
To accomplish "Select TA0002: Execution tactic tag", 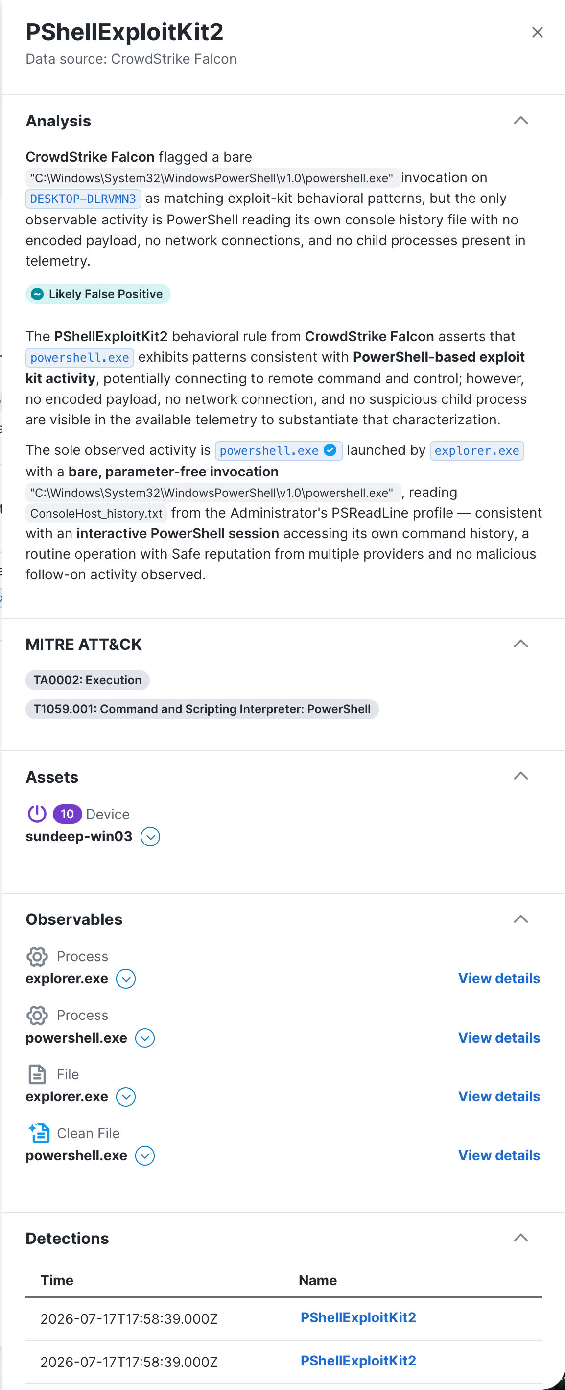I will 87,680.
